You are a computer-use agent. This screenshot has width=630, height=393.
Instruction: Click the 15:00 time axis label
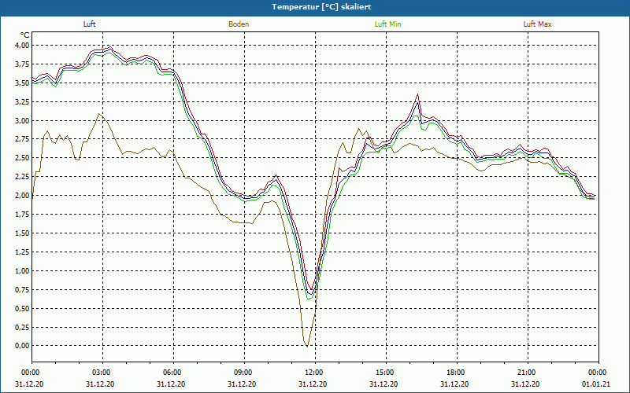(x=386, y=373)
